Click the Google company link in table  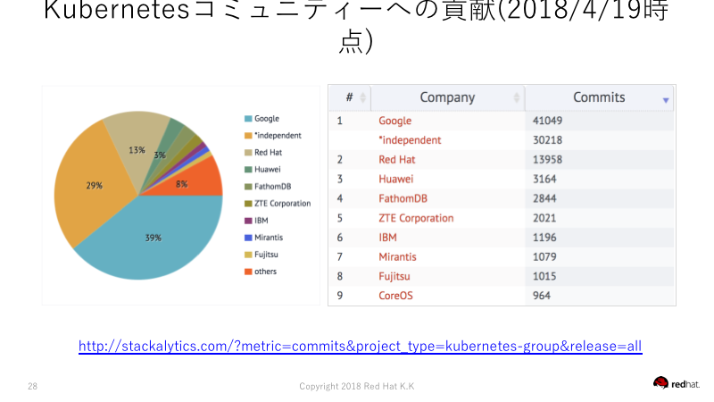394,121
